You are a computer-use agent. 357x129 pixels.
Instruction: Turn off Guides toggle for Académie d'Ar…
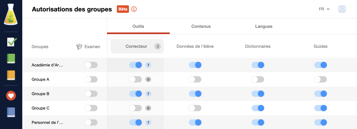click(x=321, y=65)
